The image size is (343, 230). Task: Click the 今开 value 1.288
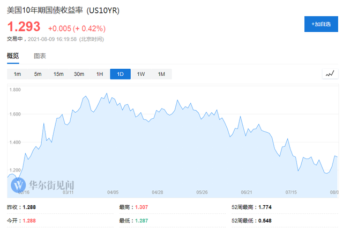pos(29,220)
